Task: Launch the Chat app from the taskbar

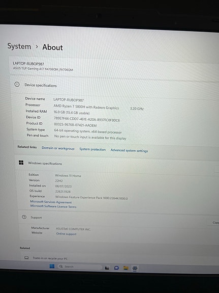Action: (116, 268)
